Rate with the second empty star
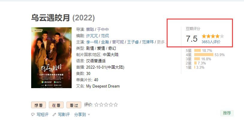244x122 pixels. pos(101,105)
